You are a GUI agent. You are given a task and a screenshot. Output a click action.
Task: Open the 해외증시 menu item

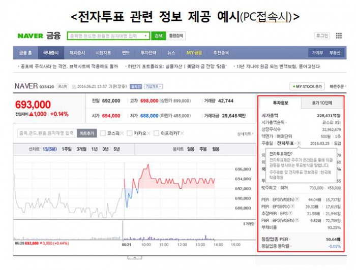click(78, 53)
